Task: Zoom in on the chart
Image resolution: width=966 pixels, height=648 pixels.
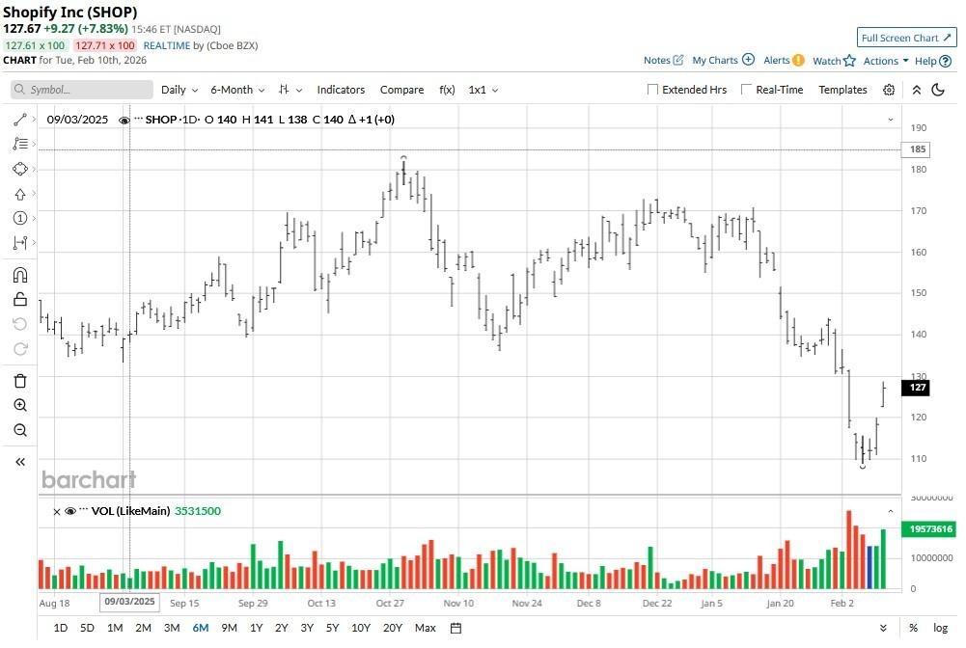Action: click(19, 406)
